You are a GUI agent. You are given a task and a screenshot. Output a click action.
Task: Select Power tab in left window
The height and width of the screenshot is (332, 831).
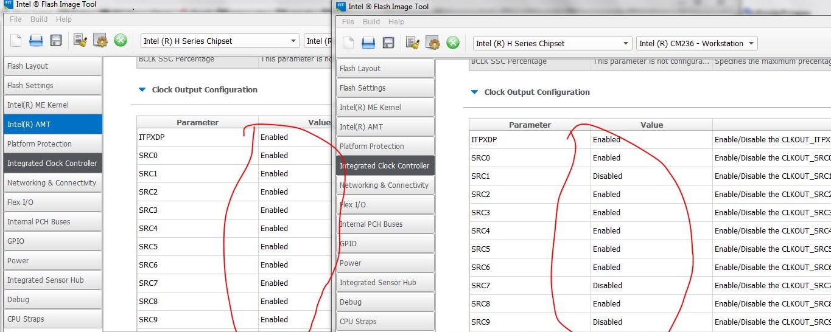point(53,261)
